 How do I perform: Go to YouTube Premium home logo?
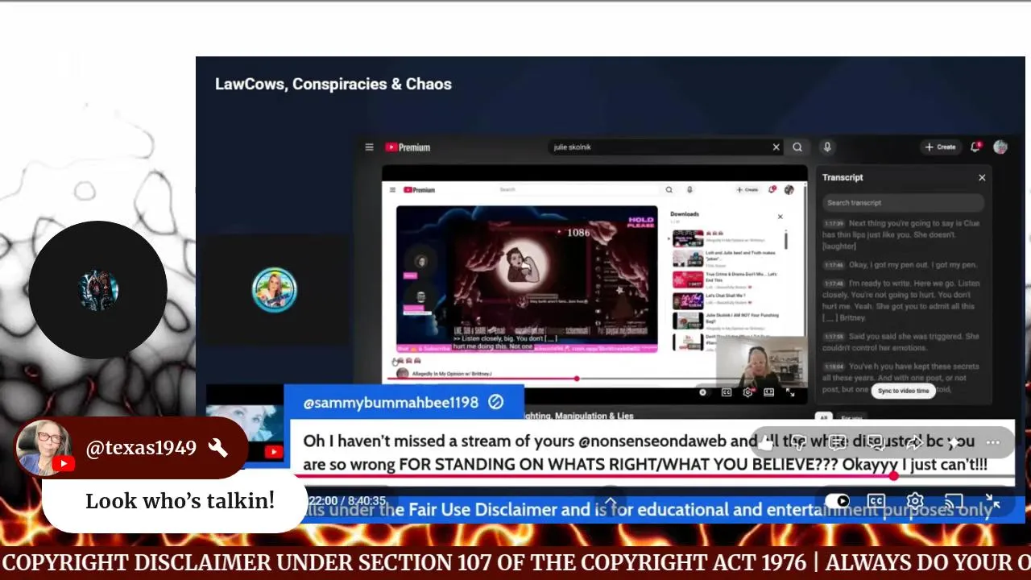click(x=408, y=147)
